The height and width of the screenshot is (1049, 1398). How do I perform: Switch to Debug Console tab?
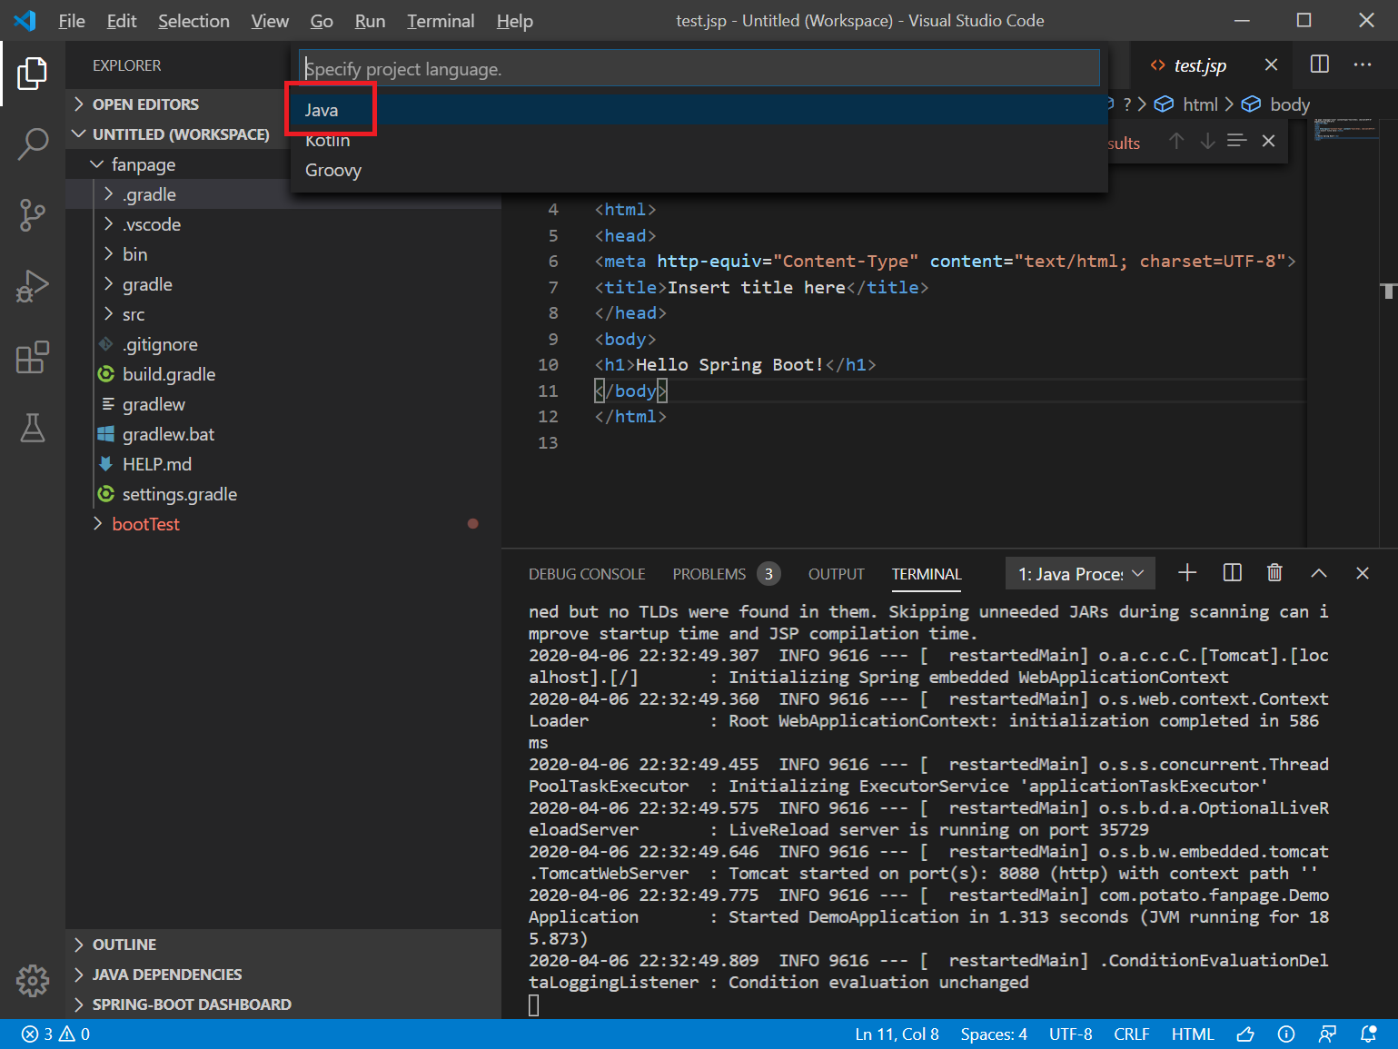(587, 574)
